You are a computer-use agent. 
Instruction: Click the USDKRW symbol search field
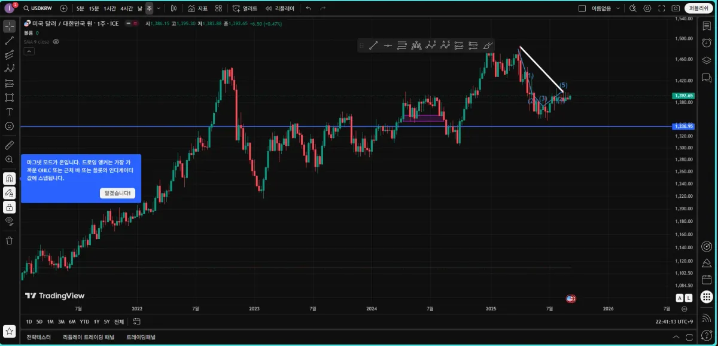(39, 8)
